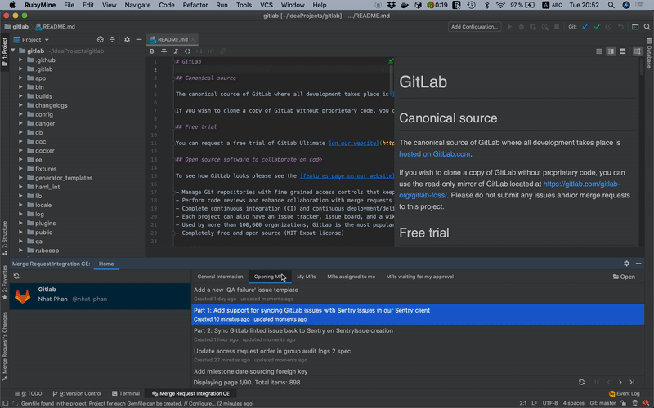
Task: Toggle split layout orientation icon
Action: (638, 51)
